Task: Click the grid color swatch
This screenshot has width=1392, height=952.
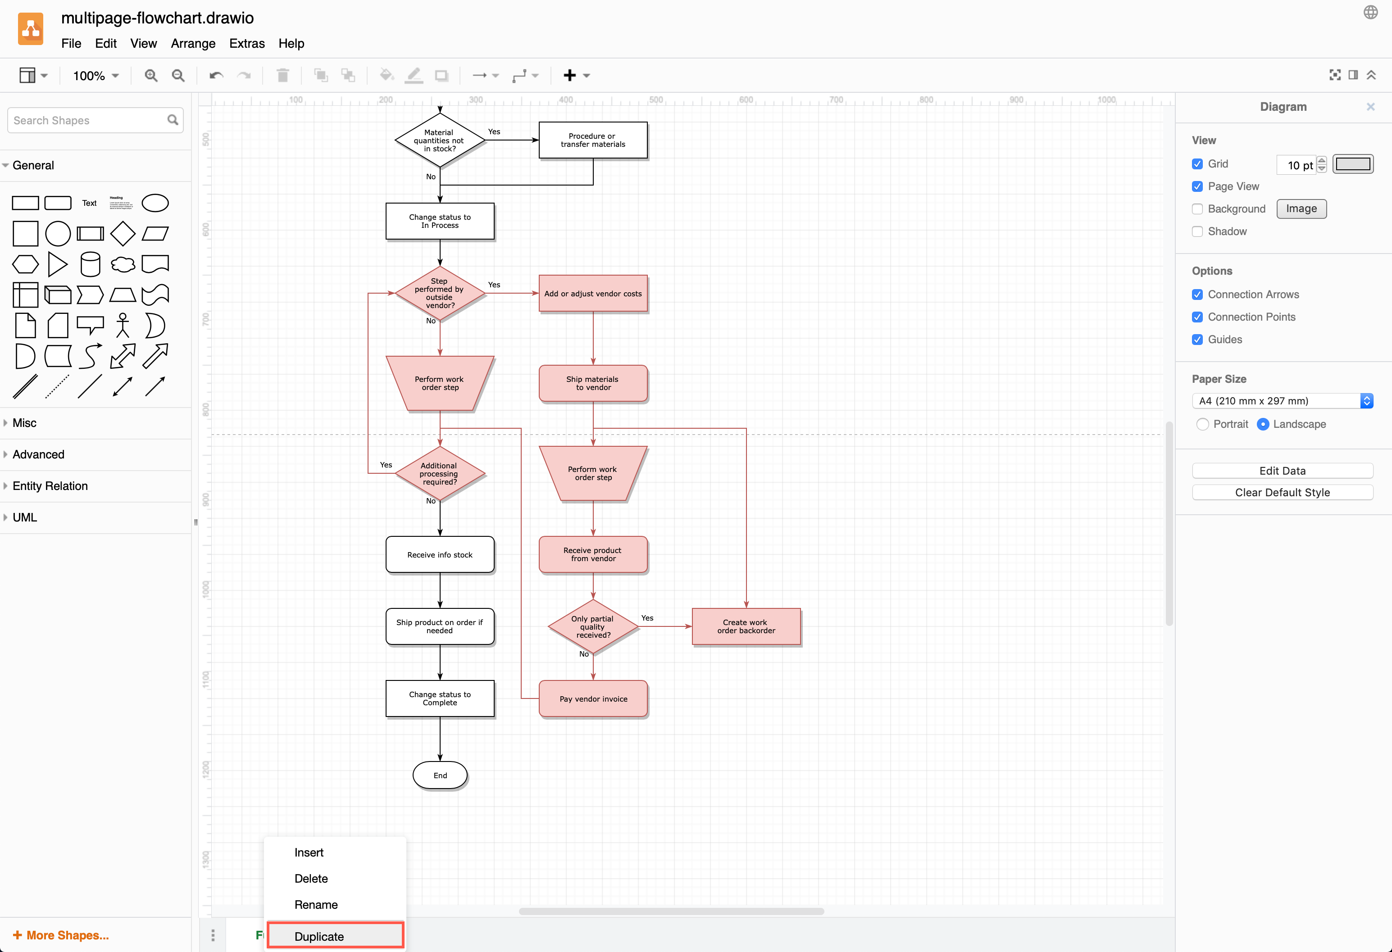Action: point(1352,164)
